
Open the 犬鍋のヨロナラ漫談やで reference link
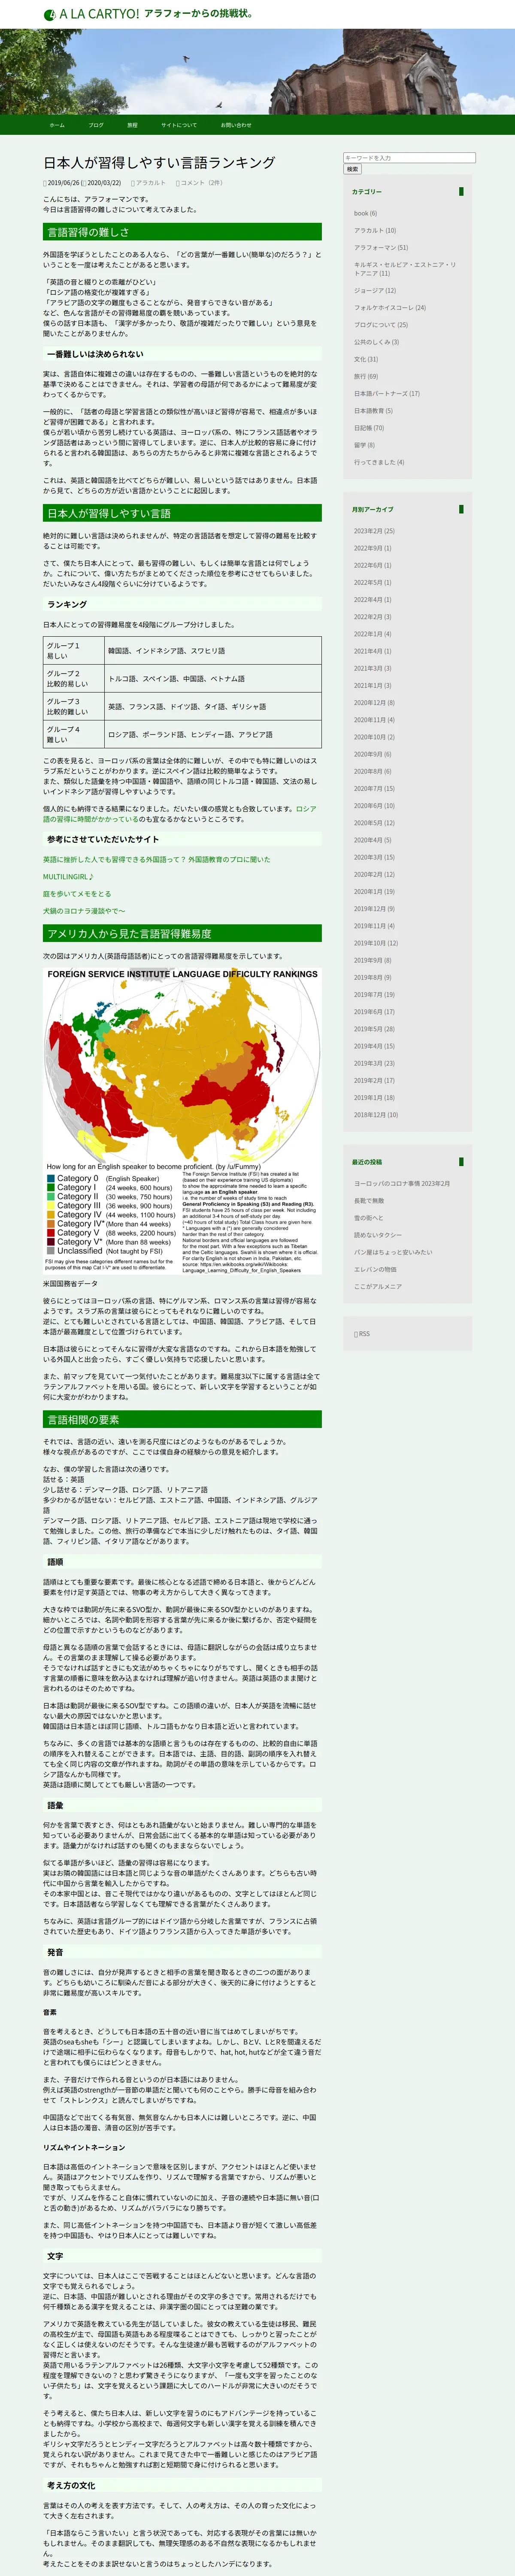[x=84, y=911]
